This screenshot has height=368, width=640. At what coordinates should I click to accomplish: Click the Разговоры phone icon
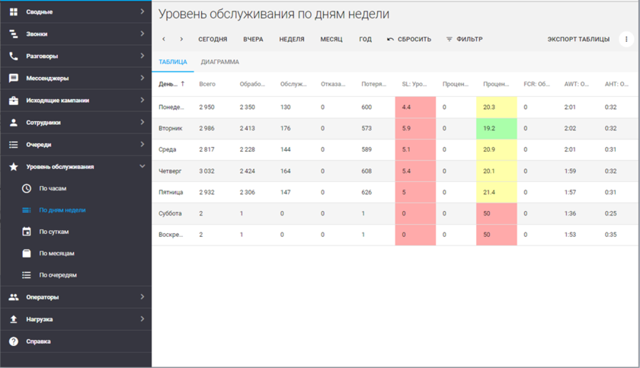point(14,56)
